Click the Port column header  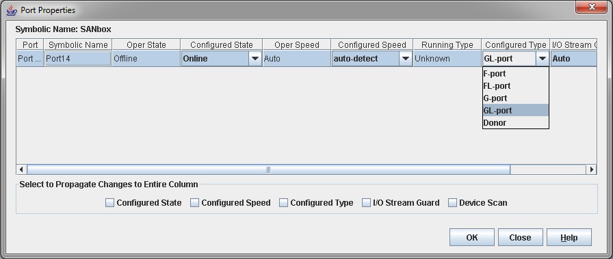coord(30,45)
